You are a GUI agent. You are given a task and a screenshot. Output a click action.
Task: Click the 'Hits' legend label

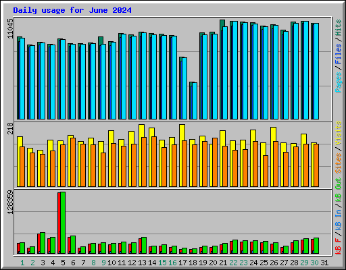(339, 28)
